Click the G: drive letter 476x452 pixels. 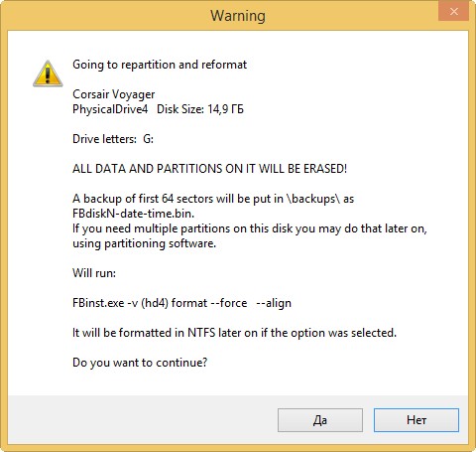click(148, 139)
